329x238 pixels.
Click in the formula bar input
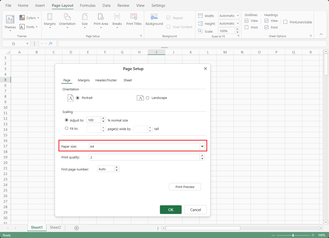click(192, 44)
